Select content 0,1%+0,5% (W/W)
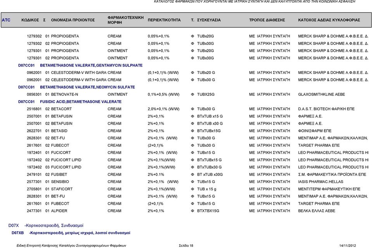This screenshot has width=372, height=248. click(x=164, y=94)
